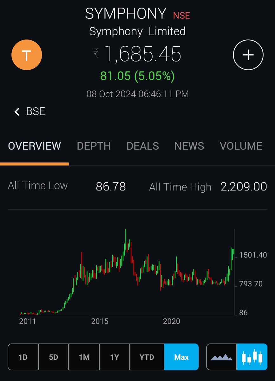Tap the BSE exchange label
The height and width of the screenshot is (381, 275).
point(36,112)
